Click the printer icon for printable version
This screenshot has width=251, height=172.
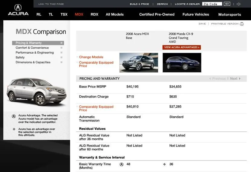click(242, 24)
